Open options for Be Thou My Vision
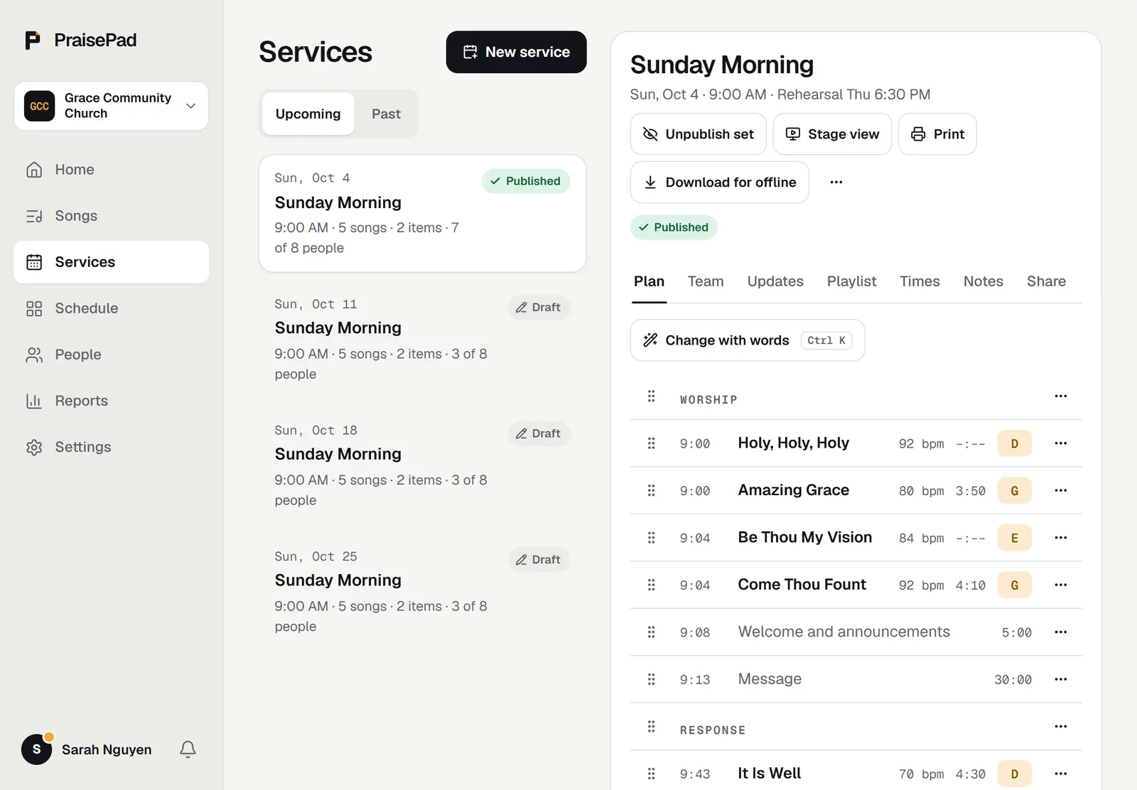 (1061, 538)
